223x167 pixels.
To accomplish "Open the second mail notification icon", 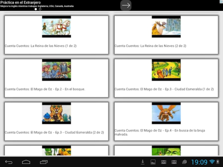I will point(174,162).
